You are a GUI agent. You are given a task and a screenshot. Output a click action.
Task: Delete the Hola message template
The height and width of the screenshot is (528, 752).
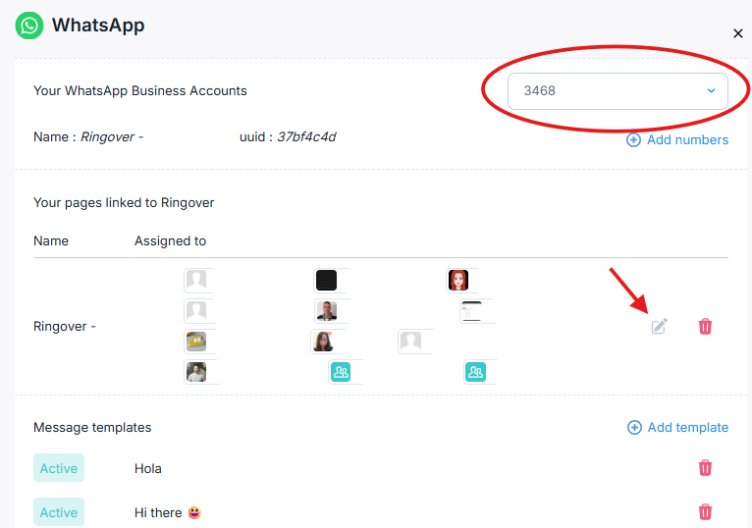705,467
